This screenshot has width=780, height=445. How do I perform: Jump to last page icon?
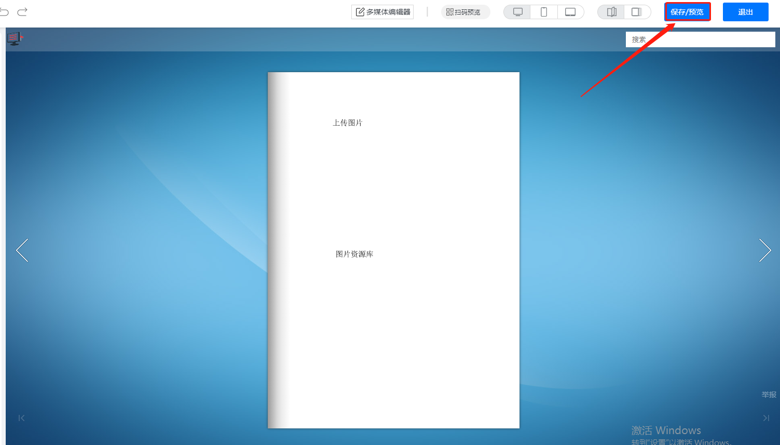coord(766,418)
